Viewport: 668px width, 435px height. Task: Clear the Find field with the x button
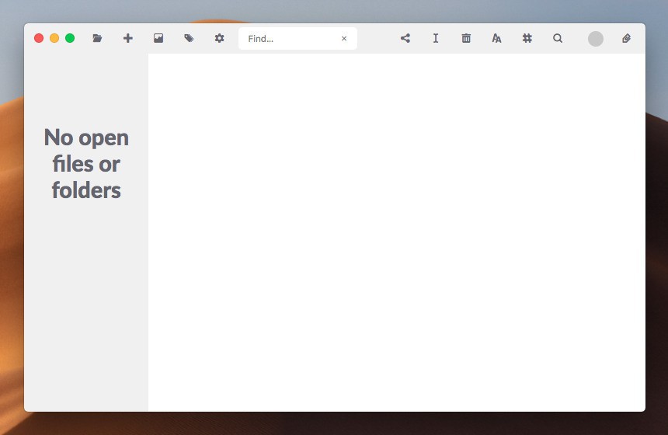click(x=344, y=38)
